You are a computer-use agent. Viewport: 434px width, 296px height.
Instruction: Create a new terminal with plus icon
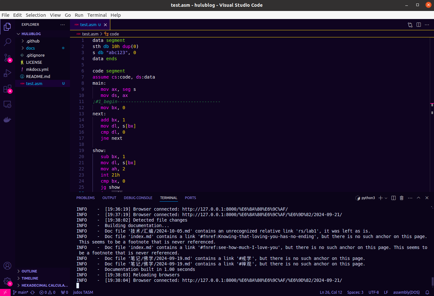coord(380,198)
